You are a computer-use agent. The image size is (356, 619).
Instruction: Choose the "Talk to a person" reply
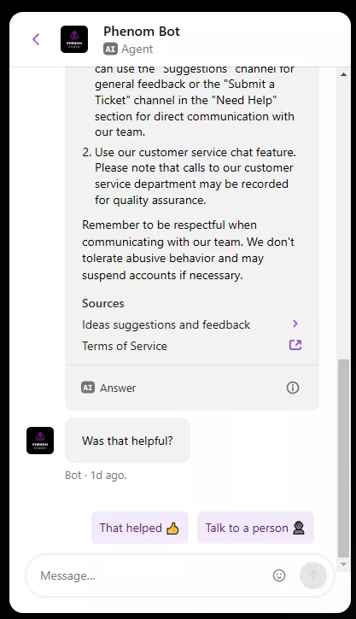[255, 528]
